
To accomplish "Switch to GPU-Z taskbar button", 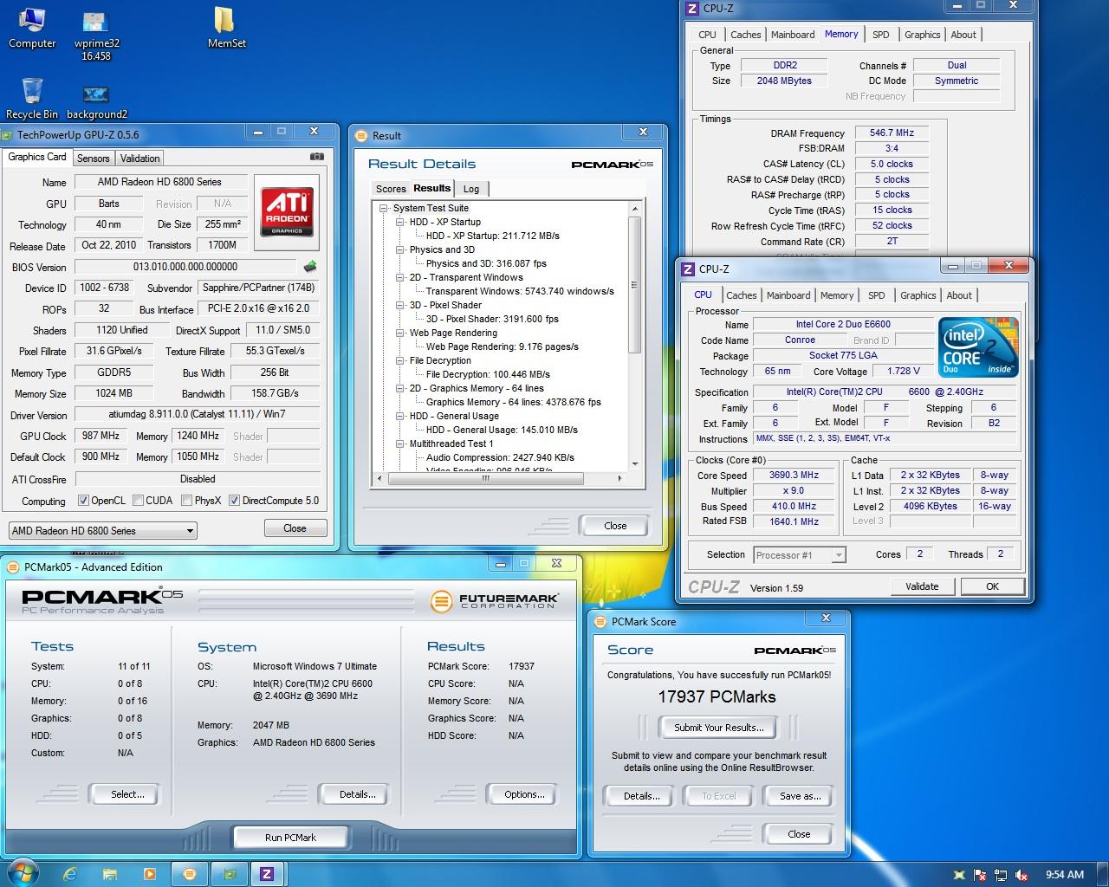I will tap(230, 874).
